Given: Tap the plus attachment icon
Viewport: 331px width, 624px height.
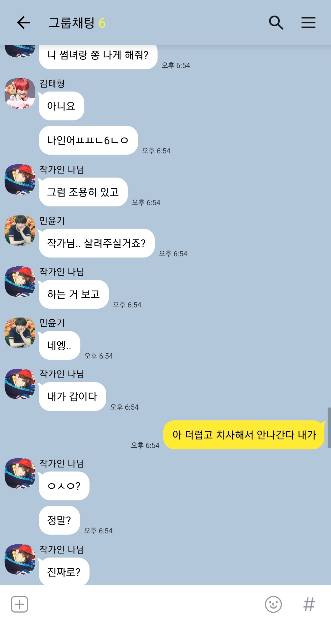Looking at the screenshot, I should (x=20, y=604).
